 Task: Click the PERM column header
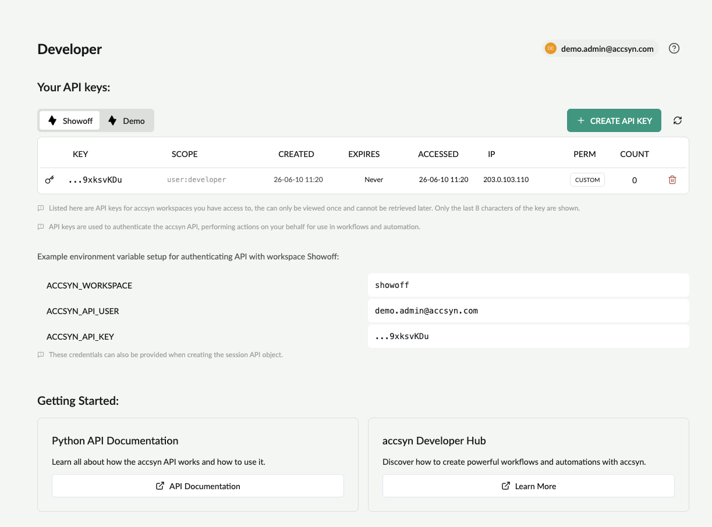click(585, 154)
